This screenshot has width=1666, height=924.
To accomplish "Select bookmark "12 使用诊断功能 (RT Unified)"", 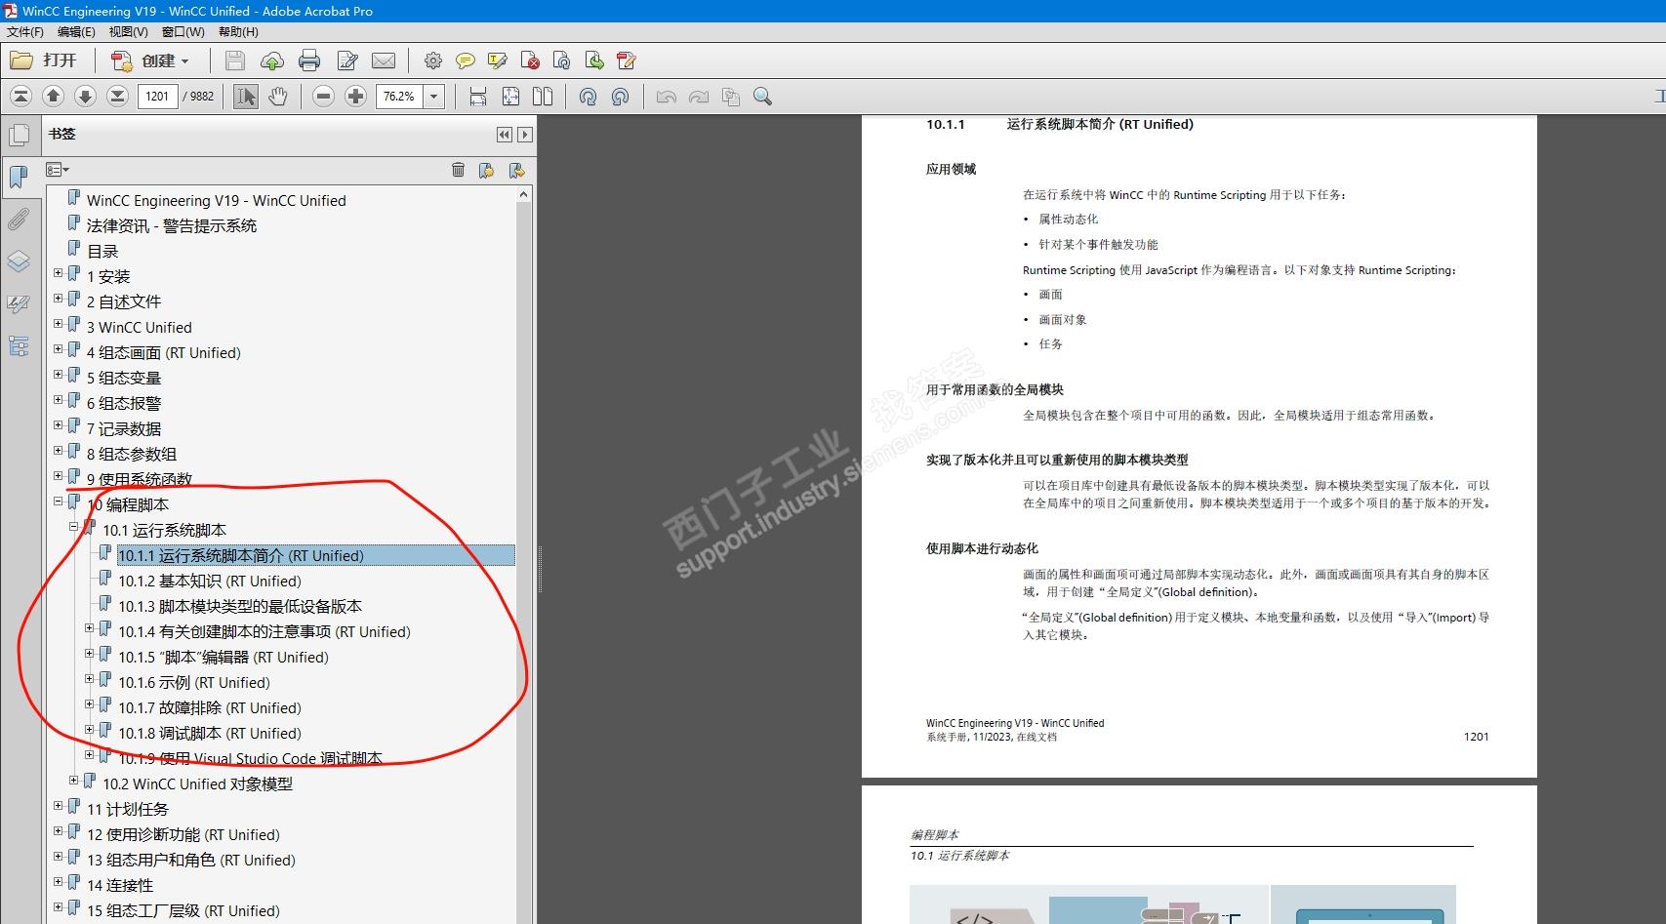I will pos(183,834).
